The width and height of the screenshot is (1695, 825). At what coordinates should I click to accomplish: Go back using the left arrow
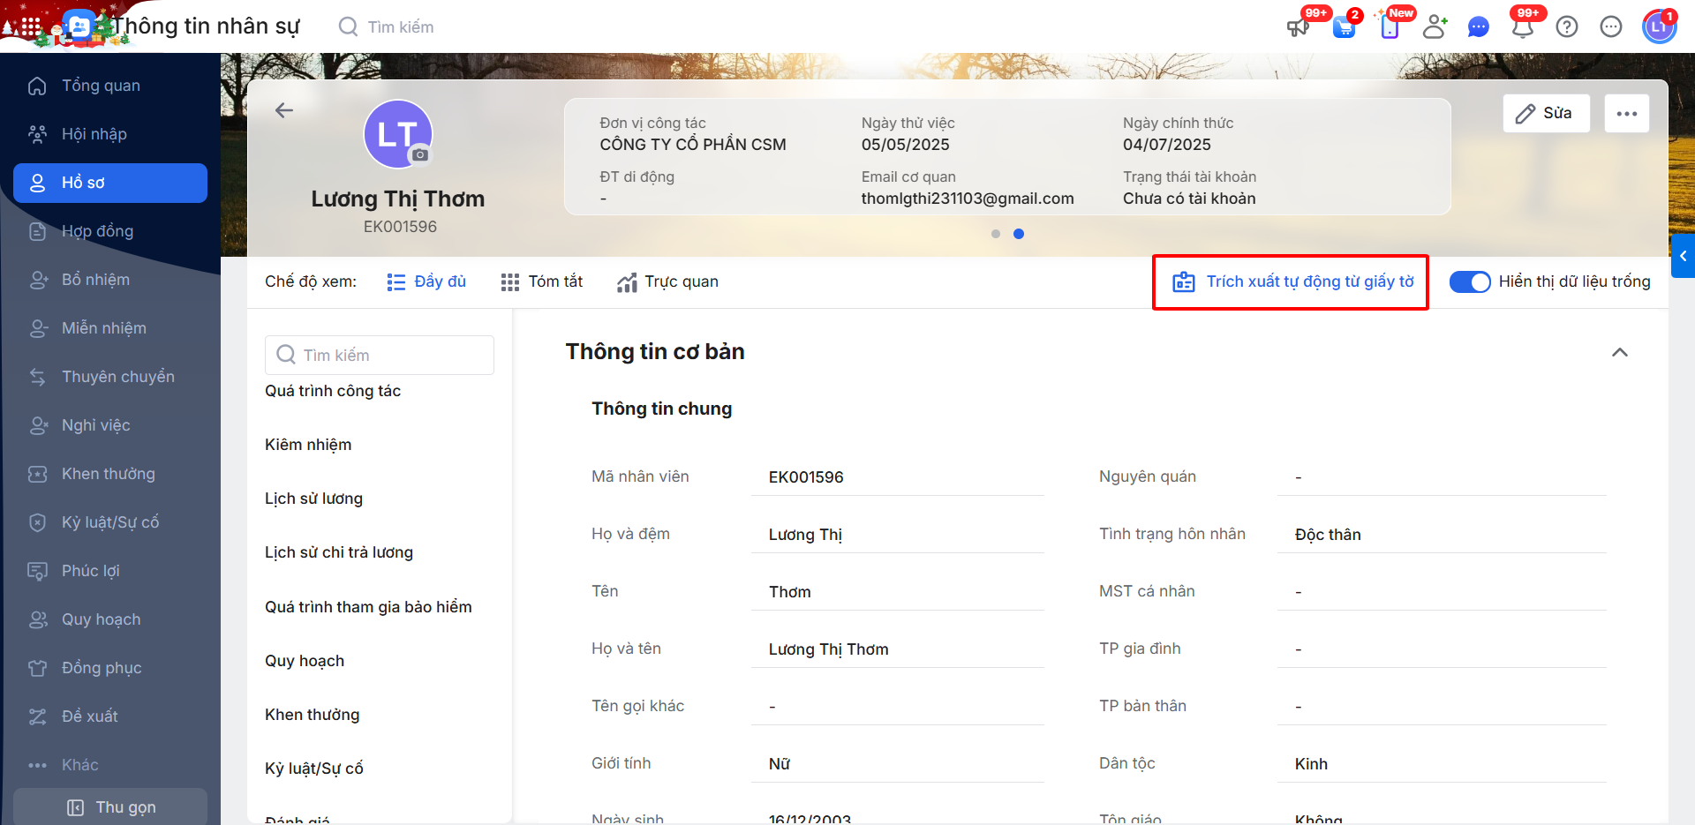click(284, 110)
